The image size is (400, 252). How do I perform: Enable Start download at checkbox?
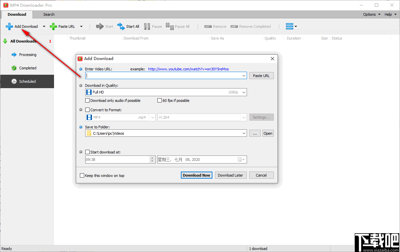click(88, 152)
